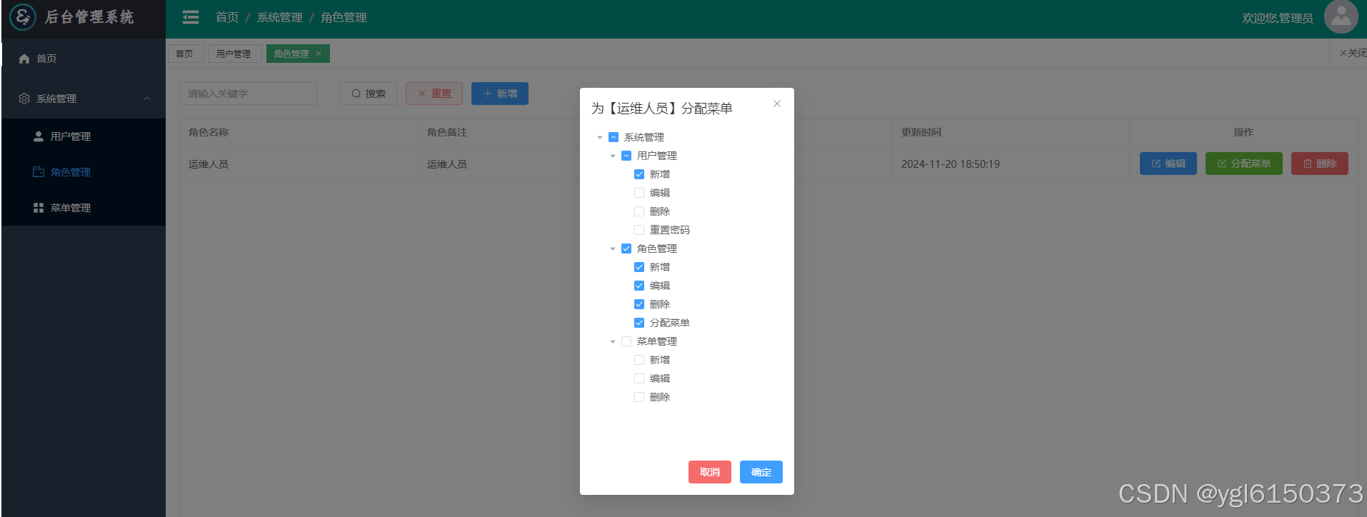Click the 搜索 search button
The width and height of the screenshot is (1367, 517).
click(x=369, y=94)
